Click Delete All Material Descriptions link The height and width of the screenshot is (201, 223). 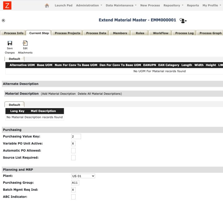pos(99,94)
